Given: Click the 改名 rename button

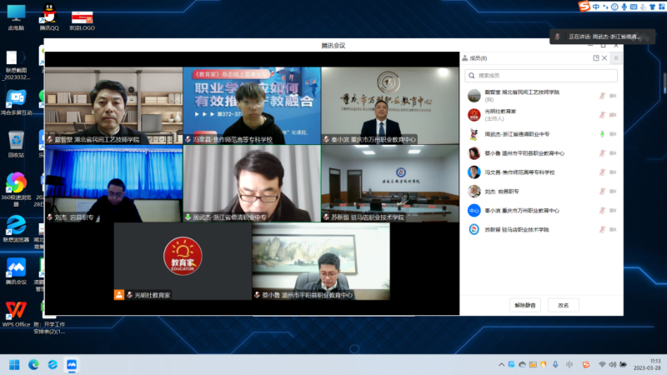Looking at the screenshot, I should pos(564,305).
